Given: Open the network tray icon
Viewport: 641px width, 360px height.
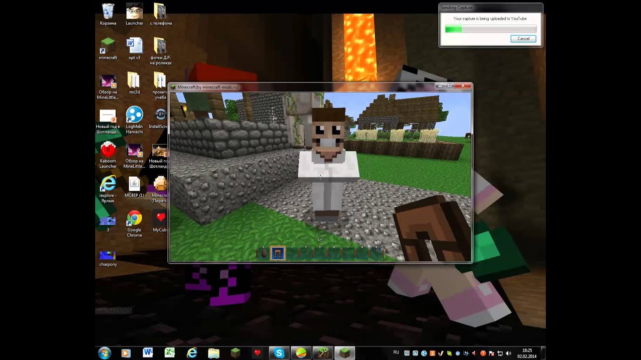Looking at the screenshot, I should (x=500, y=353).
